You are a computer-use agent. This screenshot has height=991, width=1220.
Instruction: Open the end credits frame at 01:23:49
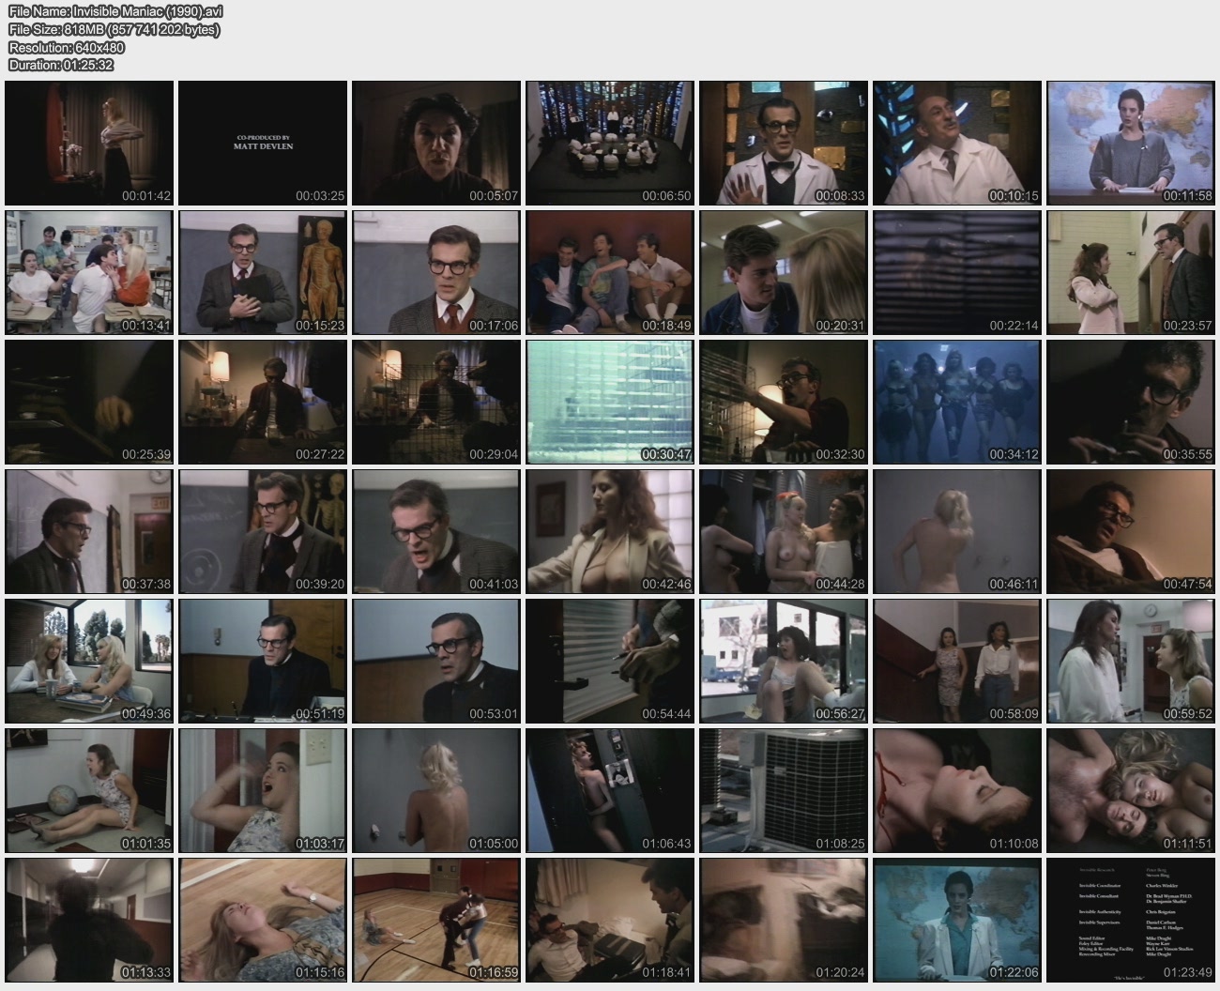click(1131, 920)
